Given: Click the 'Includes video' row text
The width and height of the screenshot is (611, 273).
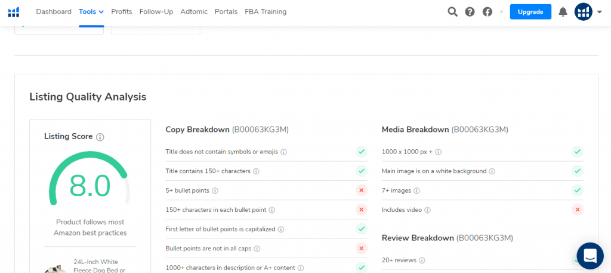Looking at the screenshot, I should [x=402, y=210].
